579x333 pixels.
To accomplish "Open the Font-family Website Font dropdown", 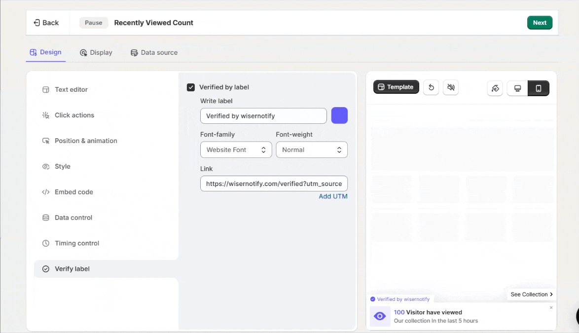I will coord(236,150).
